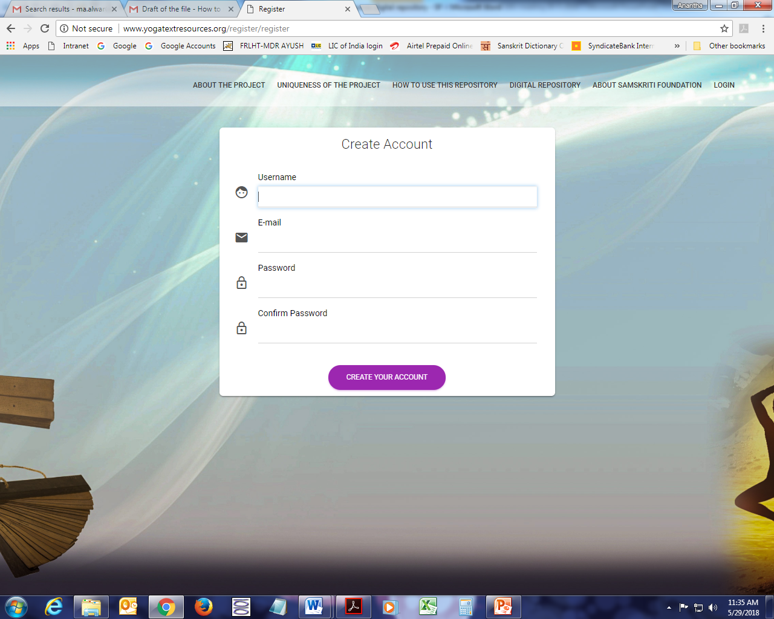Click the browser Back arrow button
774x619 pixels.
tap(11, 28)
